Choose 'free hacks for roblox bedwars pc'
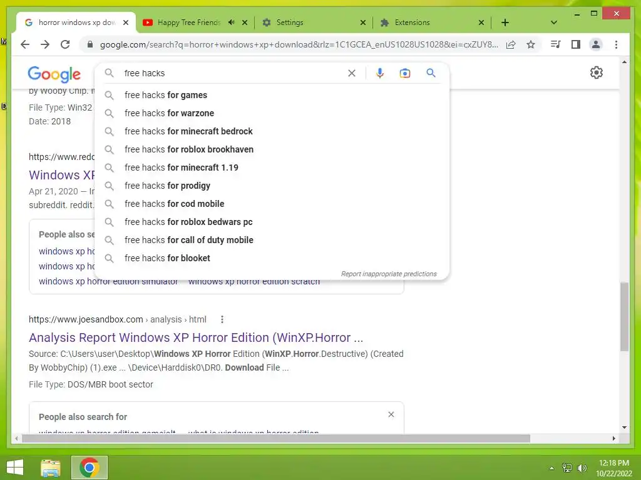Image resolution: width=641 pixels, height=480 pixels. pyautogui.click(x=272, y=222)
